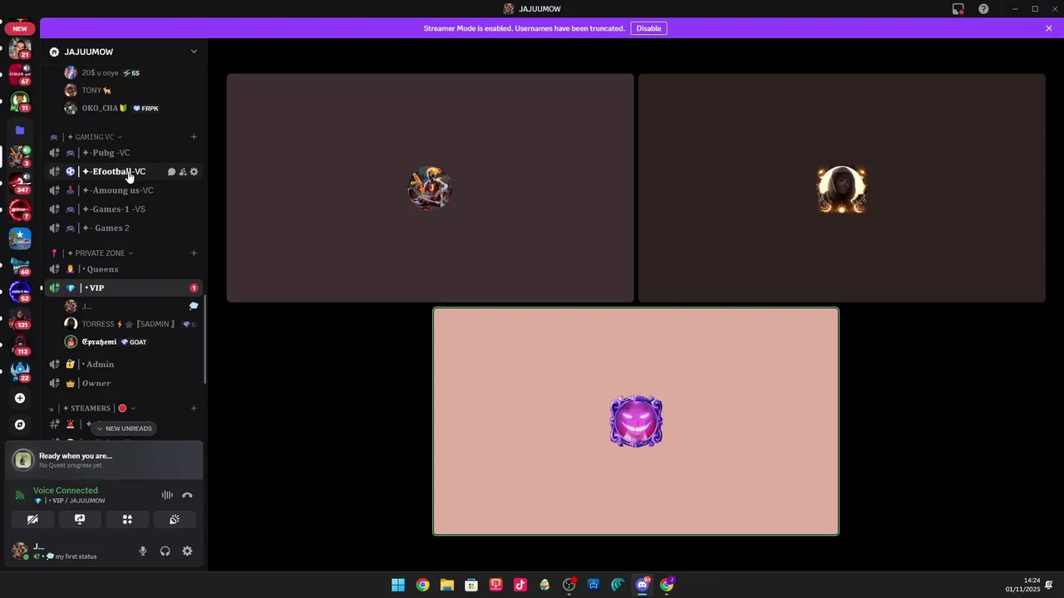
Task: Share your screen button
Action: pyautogui.click(x=80, y=519)
